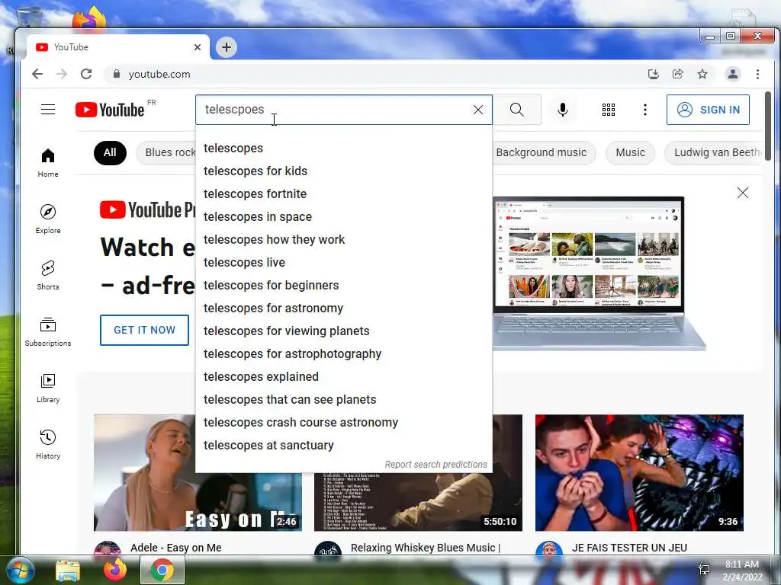Choose suggestion "telescopes for astrophotography"
The height and width of the screenshot is (585, 781).
pos(344,354)
